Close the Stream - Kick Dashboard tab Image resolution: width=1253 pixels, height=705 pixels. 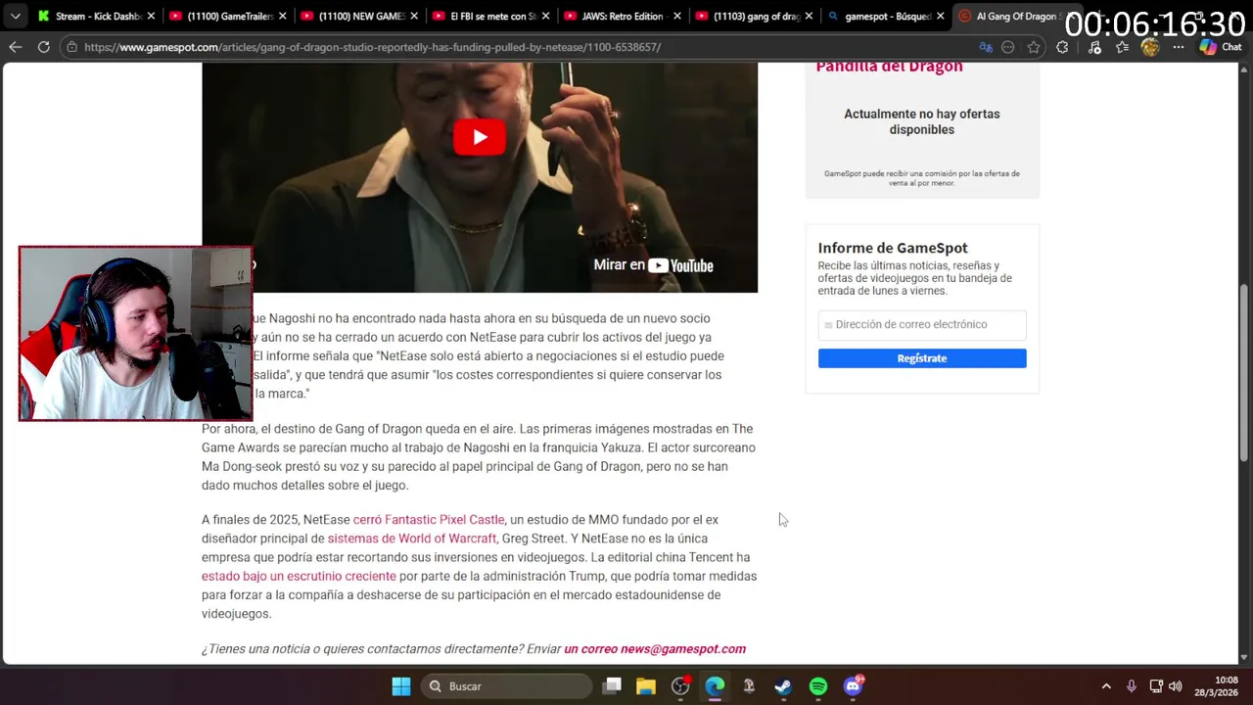coord(151,16)
